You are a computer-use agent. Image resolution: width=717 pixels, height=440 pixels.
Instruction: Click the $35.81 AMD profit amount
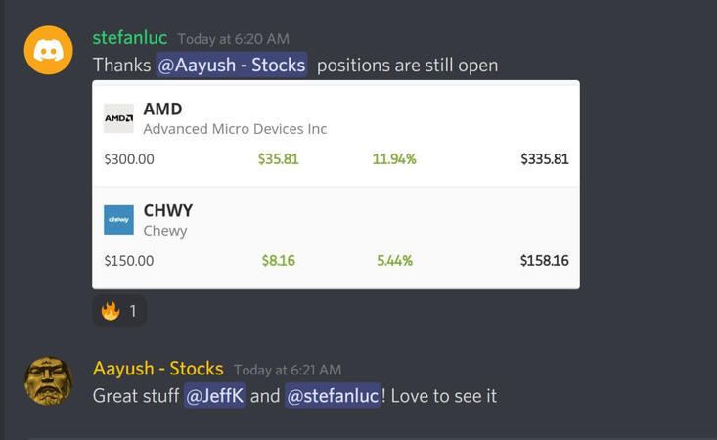pos(278,159)
